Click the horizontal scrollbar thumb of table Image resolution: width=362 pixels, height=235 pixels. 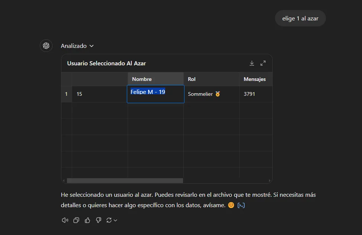coord(125,181)
